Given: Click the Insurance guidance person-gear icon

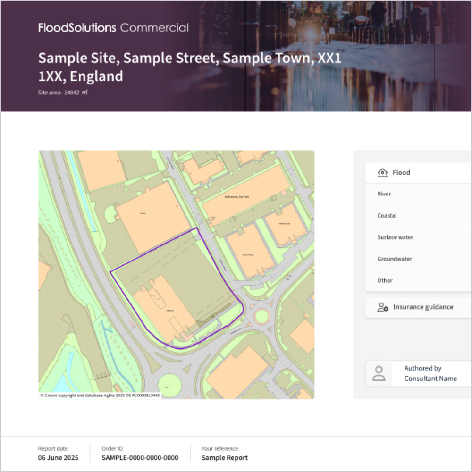Looking at the screenshot, I should click(x=383, y=307).
